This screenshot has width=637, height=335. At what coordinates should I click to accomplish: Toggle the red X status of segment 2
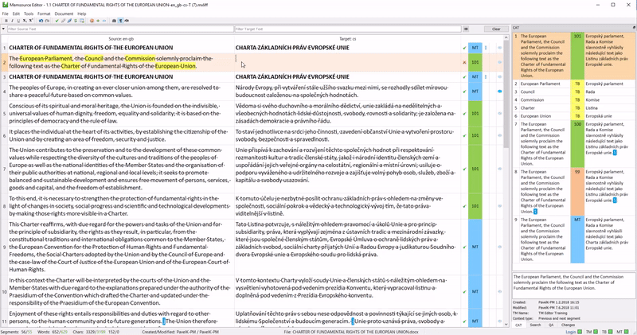464,62
